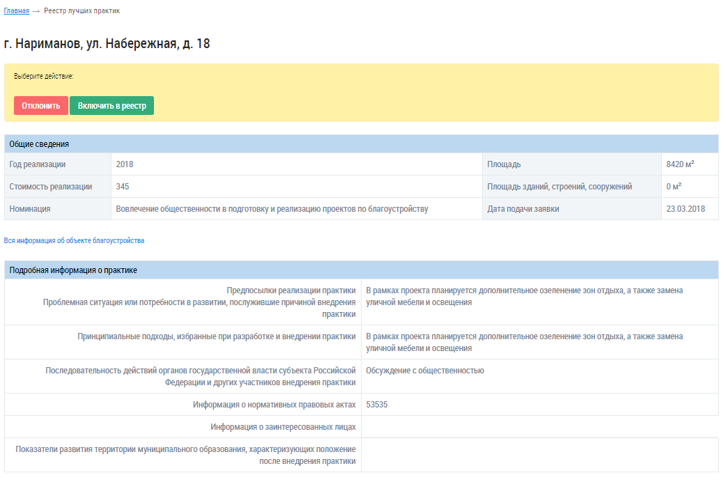Select the Номинация value about Вовлечение общественности
The image size is (728, 489).
pos(272,209)
